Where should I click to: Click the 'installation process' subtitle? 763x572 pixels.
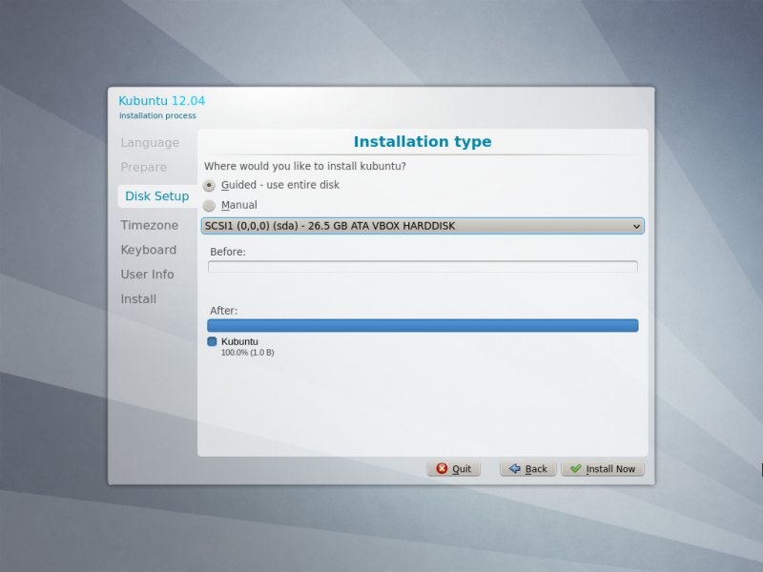(157, 115)
